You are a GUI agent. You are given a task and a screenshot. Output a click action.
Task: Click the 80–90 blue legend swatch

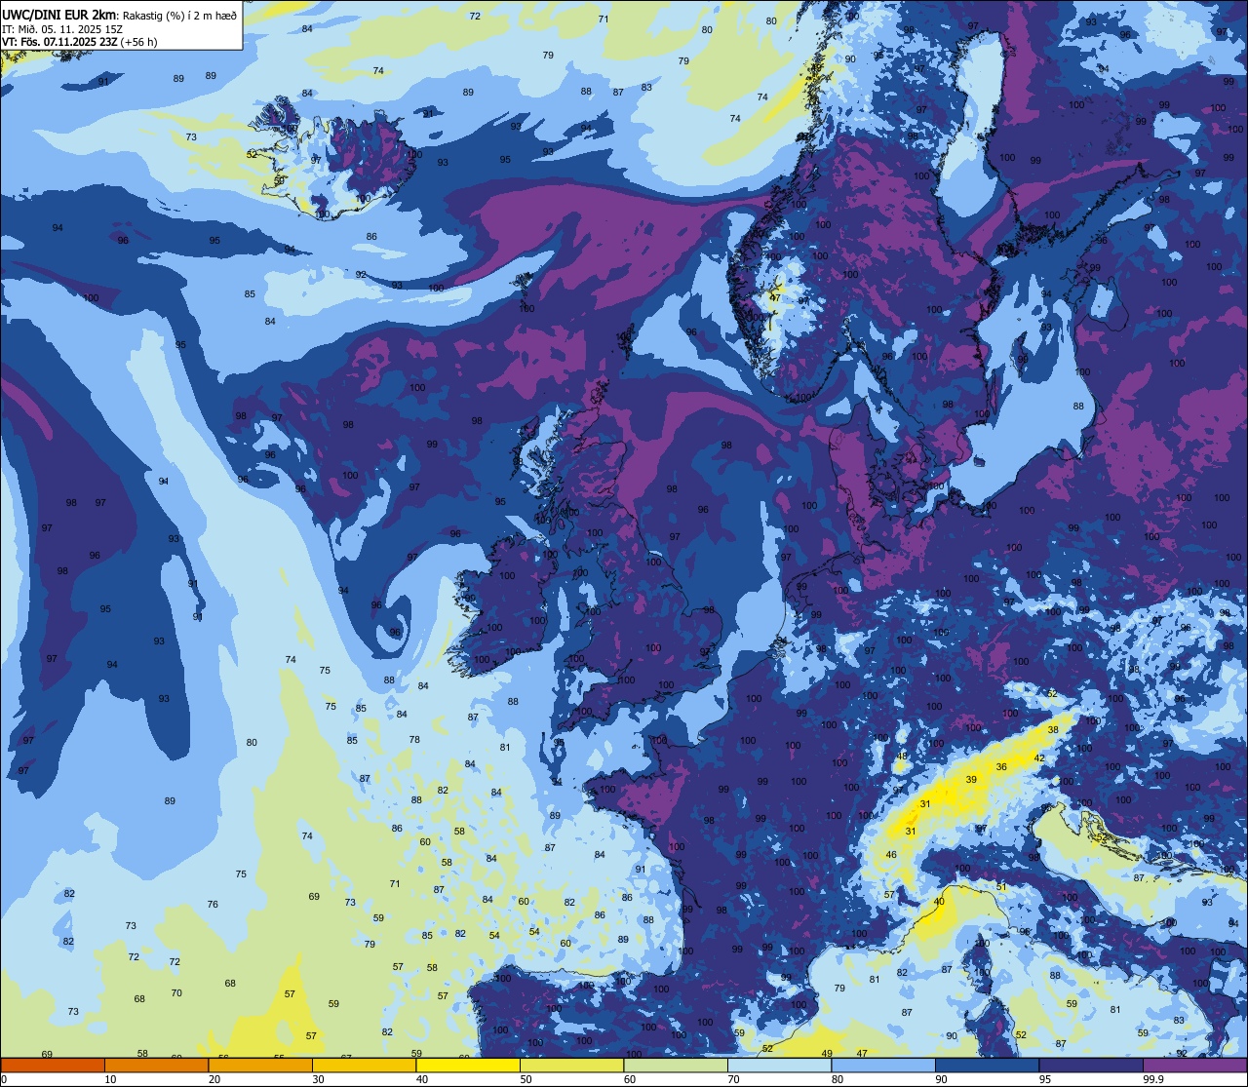[x=883, y=1065]
